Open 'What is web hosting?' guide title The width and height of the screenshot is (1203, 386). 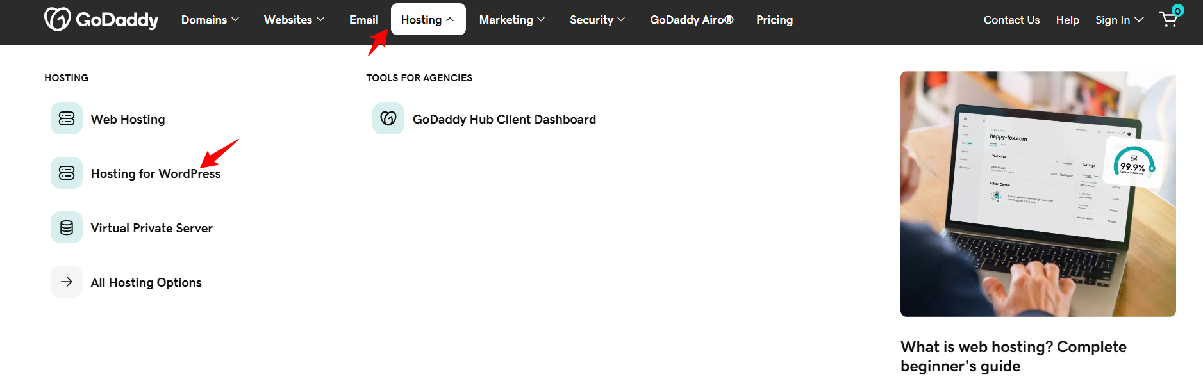coord(1013,357)
